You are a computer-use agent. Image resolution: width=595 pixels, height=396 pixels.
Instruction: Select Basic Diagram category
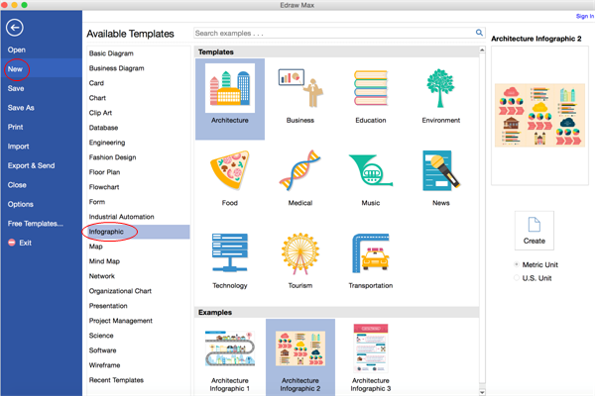[111, 53]
